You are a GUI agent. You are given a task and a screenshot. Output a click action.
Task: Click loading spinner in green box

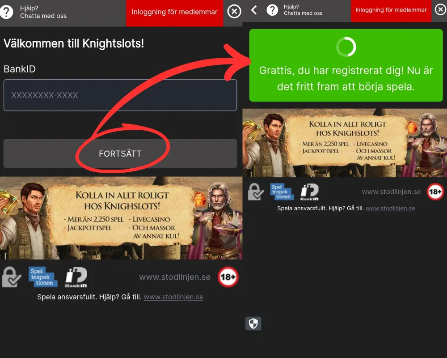tap(346, 47)
